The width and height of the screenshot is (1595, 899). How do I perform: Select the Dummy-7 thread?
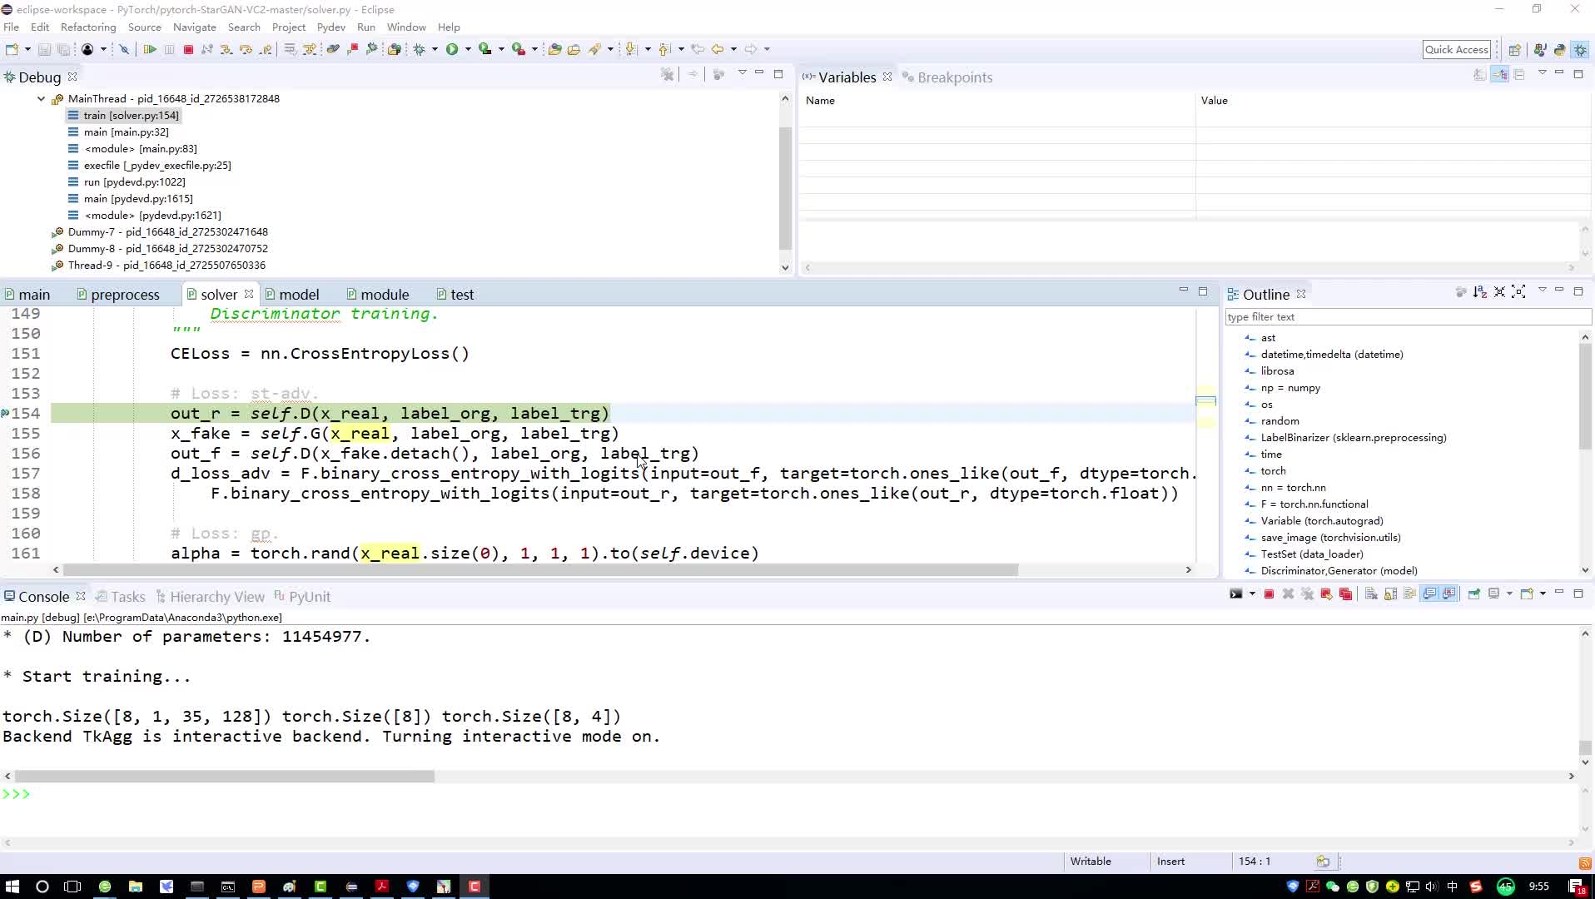160,231
